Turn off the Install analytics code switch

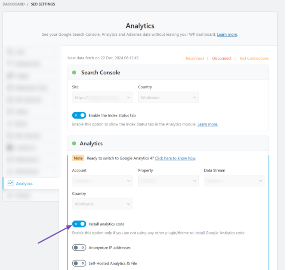(x=79, y=224)
